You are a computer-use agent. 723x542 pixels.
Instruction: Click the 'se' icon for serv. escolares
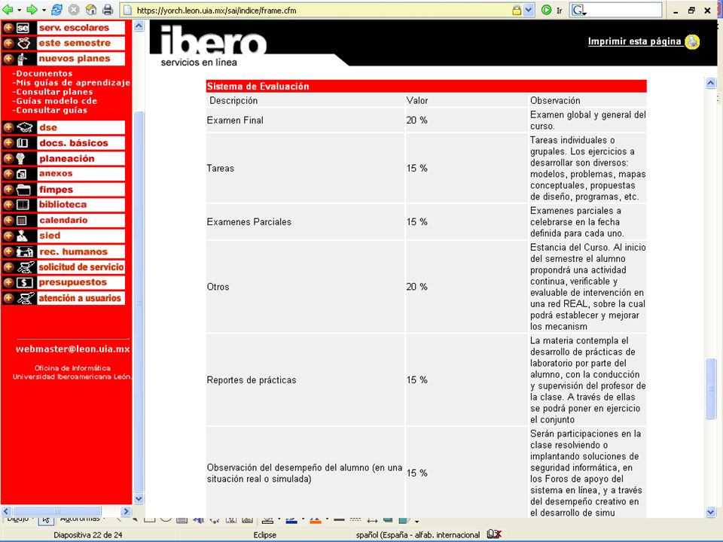[23, 28]
